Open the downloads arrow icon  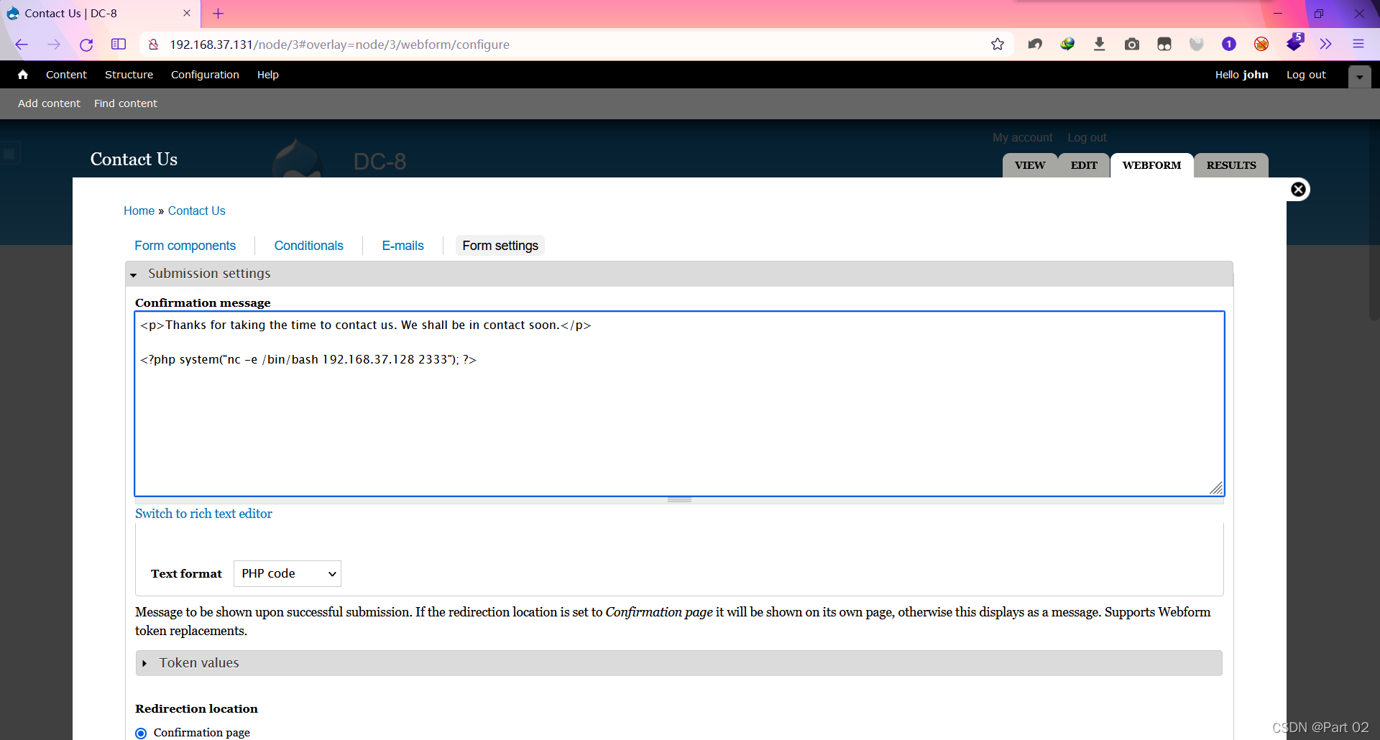[1099, 45]
